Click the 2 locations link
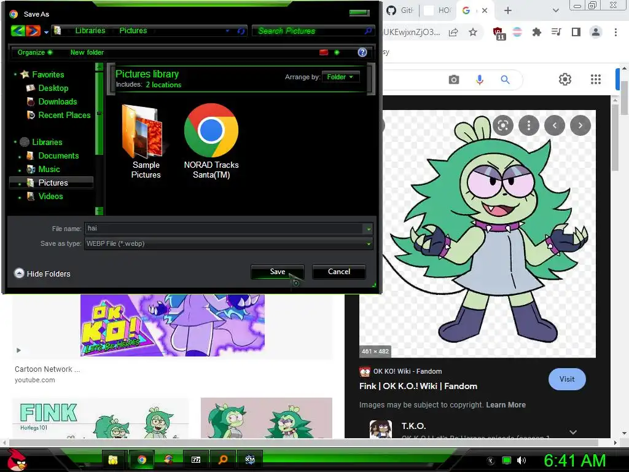 click(163, 85)
